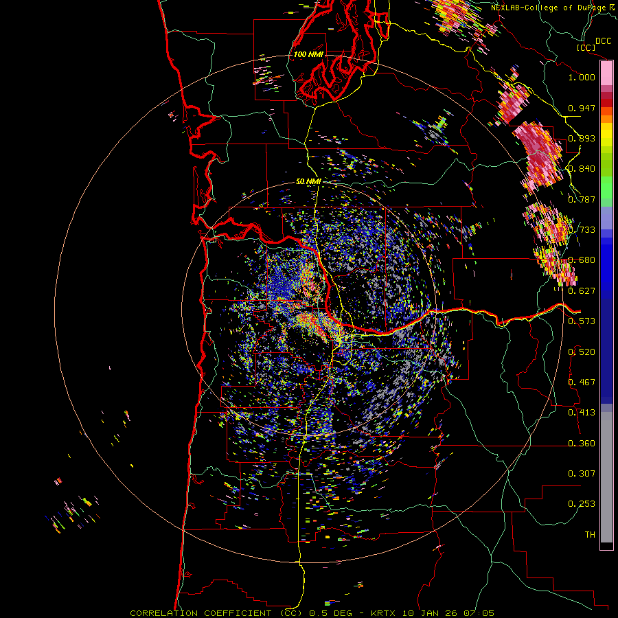Click the 0.5 DEG elevation text in caption
The image size is (618, 618).
[331, 613]
